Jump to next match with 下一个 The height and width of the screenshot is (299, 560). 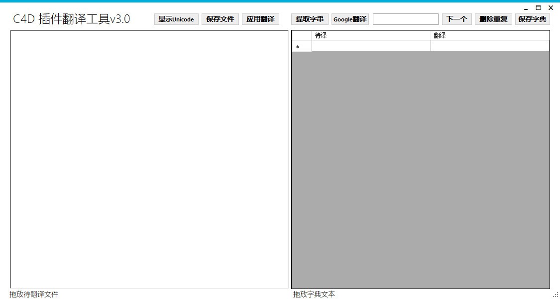[457, 19]
